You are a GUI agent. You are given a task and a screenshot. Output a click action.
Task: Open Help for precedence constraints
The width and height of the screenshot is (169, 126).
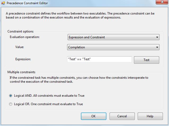pos(150,116)
